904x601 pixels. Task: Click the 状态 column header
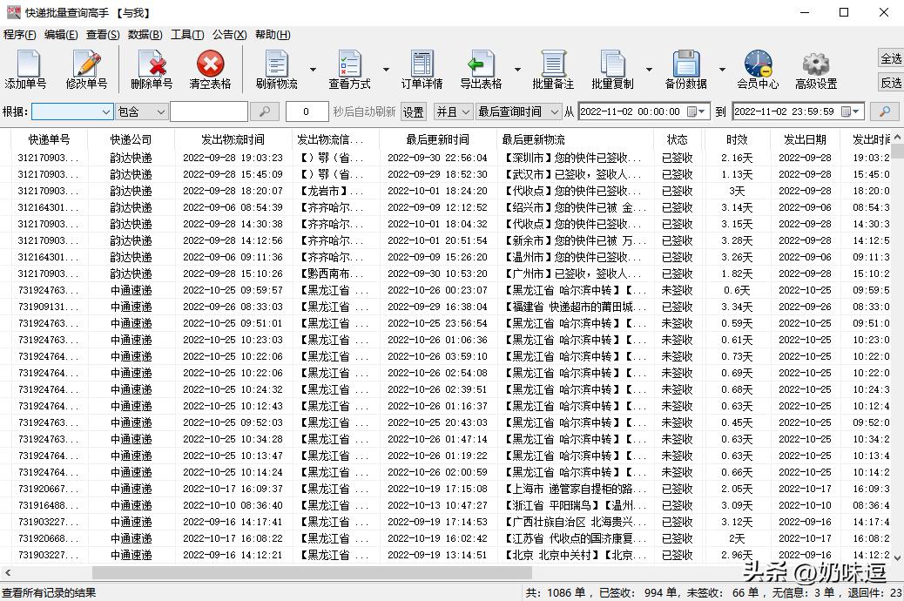tap(677, 139)
